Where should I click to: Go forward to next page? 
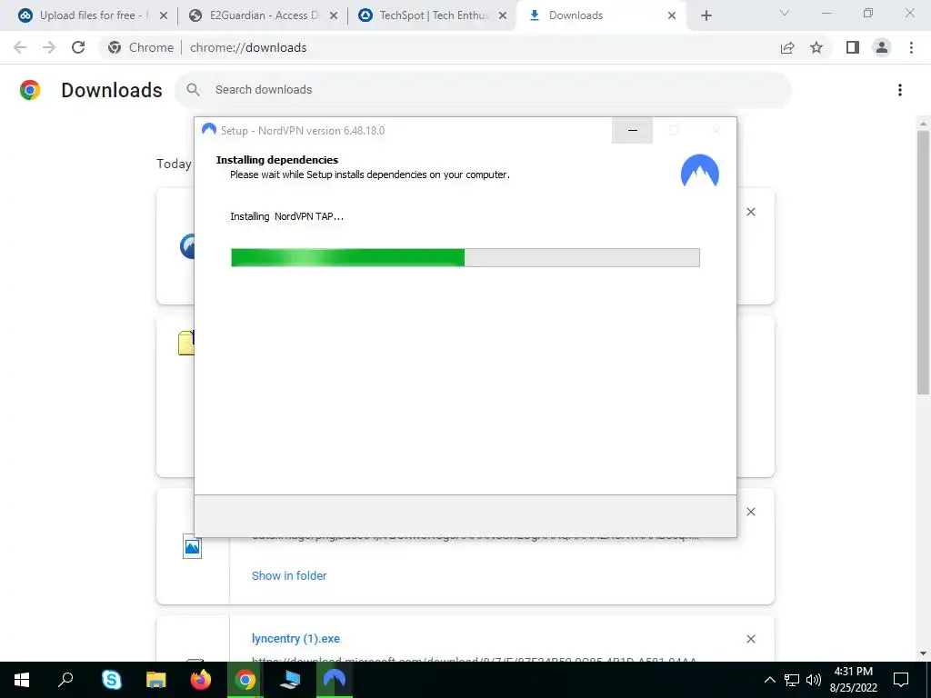pos(49,47)
